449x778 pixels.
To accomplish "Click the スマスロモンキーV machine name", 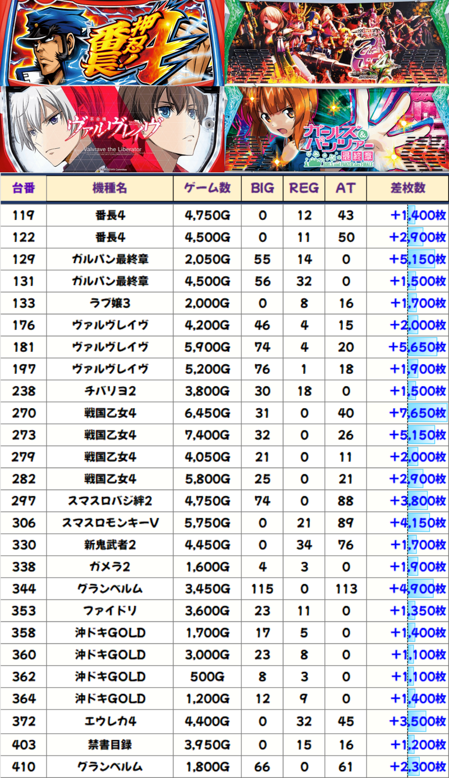I will 109,523.
